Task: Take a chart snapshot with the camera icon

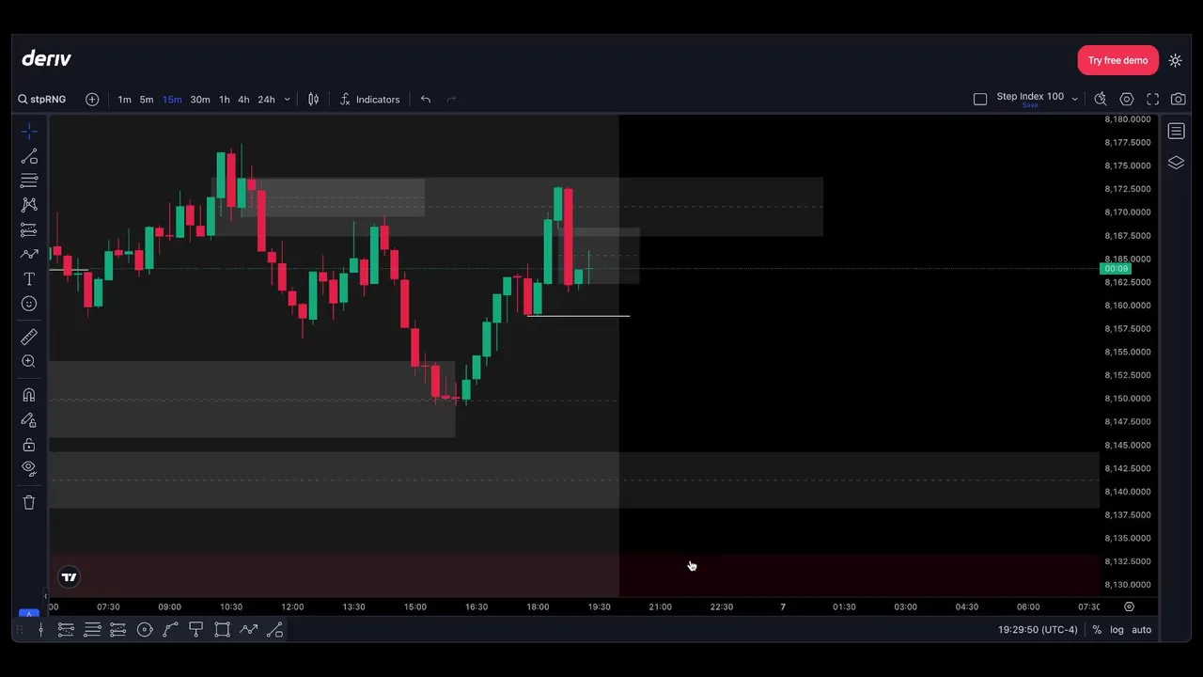Action: point(1179,99)
